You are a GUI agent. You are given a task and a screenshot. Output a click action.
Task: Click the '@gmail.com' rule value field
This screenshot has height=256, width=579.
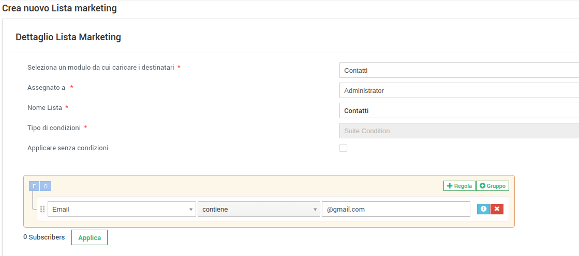395,209
